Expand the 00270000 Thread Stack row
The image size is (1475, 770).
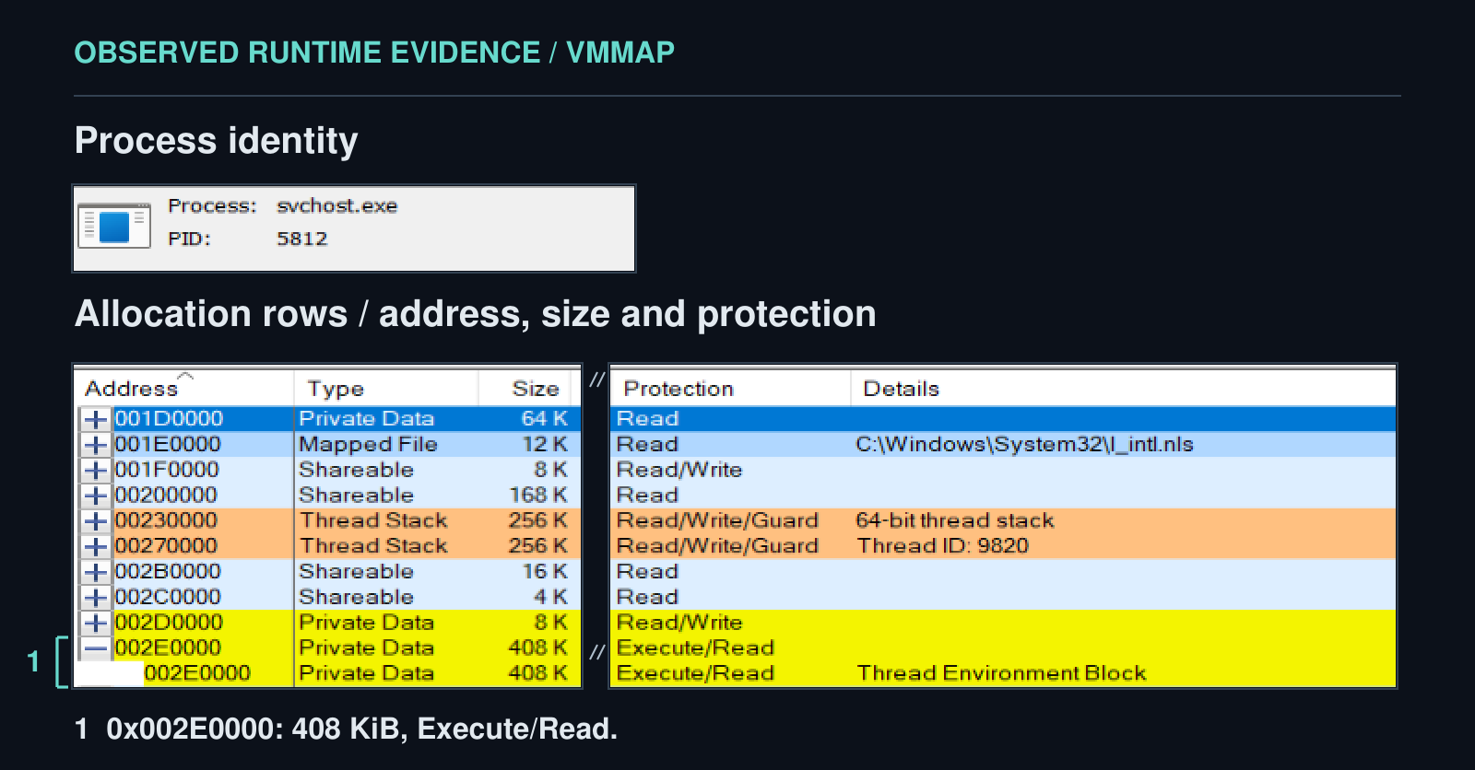coord(96,546)
